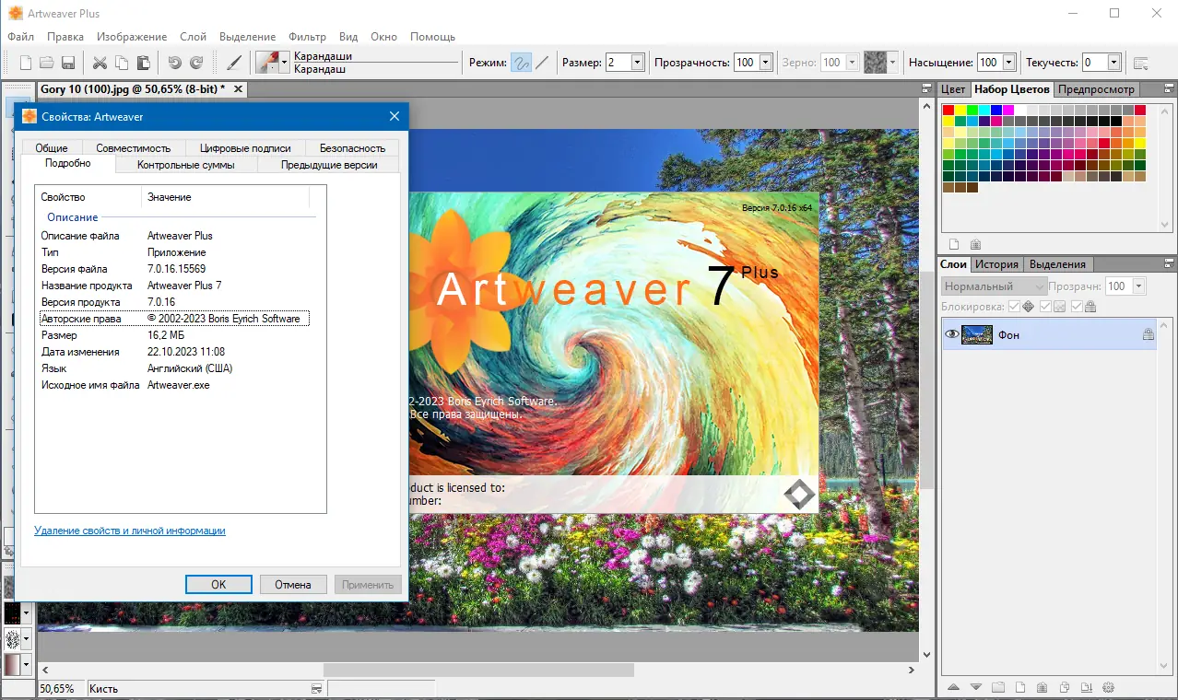
Task: Click the Copy icon in toolbar
Action: tap(122, 63)
